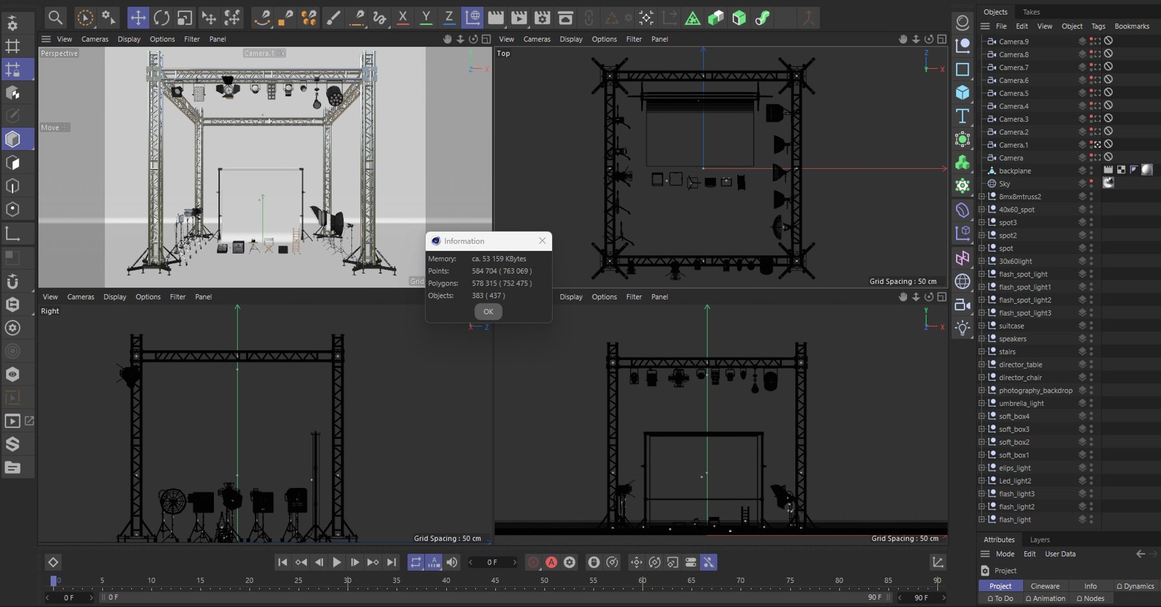Screen dimensions: 1161x607
Task: Maximize the Top viewport toggle icon
Action: pyautogui.click(x=941, y=39)
